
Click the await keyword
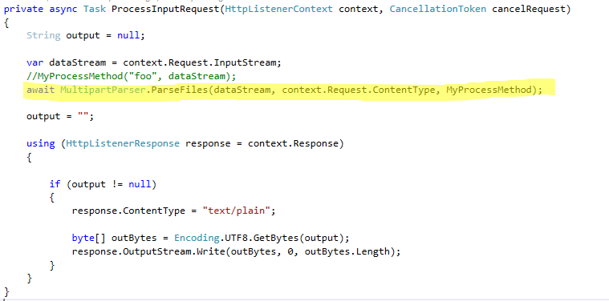point(40,90)
